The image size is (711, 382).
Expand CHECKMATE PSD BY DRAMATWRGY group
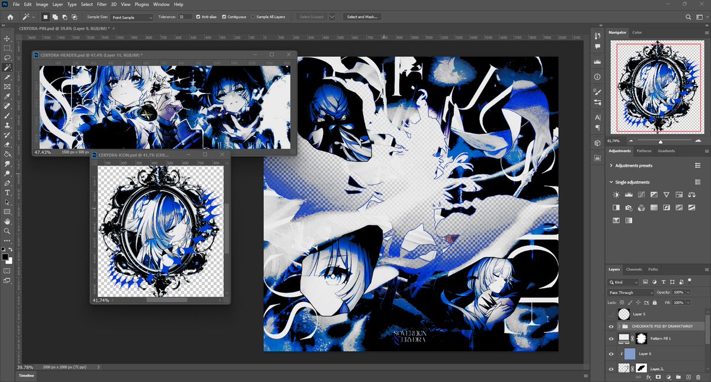(x=619, y=326)
